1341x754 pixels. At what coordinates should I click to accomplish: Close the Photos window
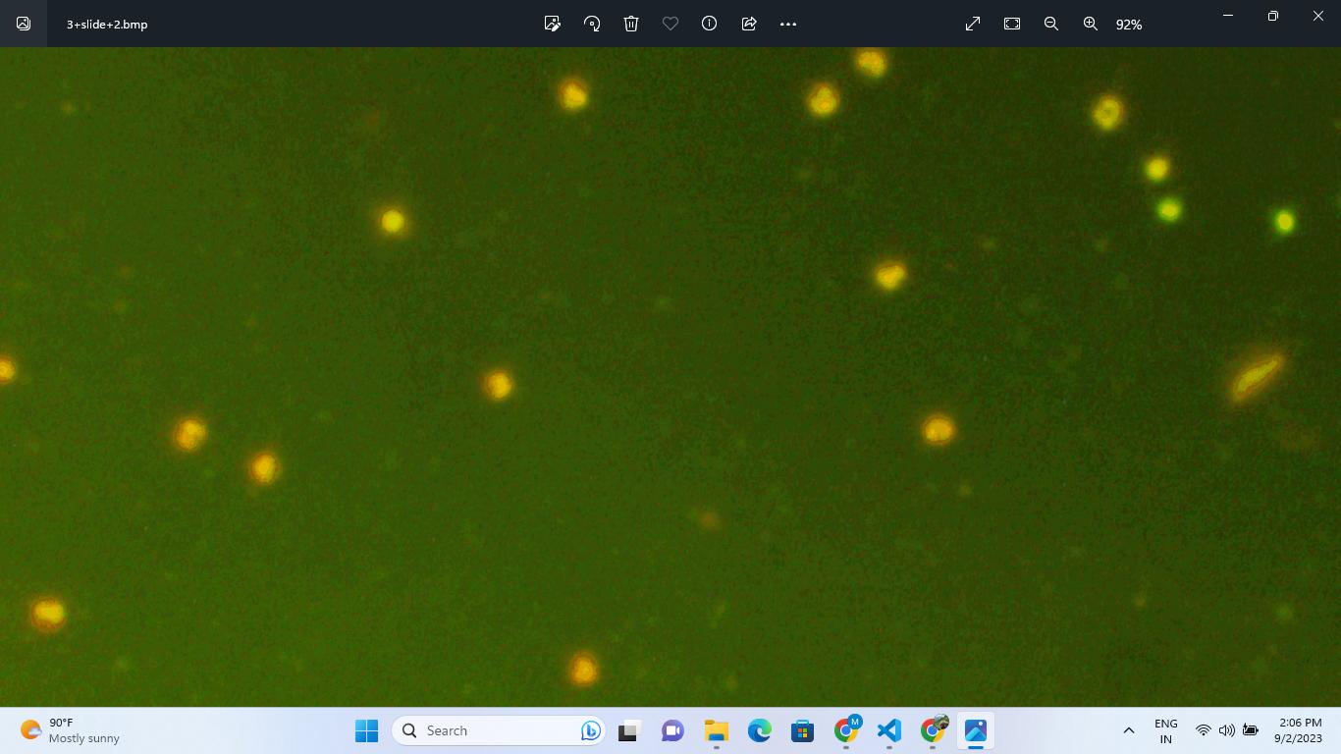coord(1318,16)
